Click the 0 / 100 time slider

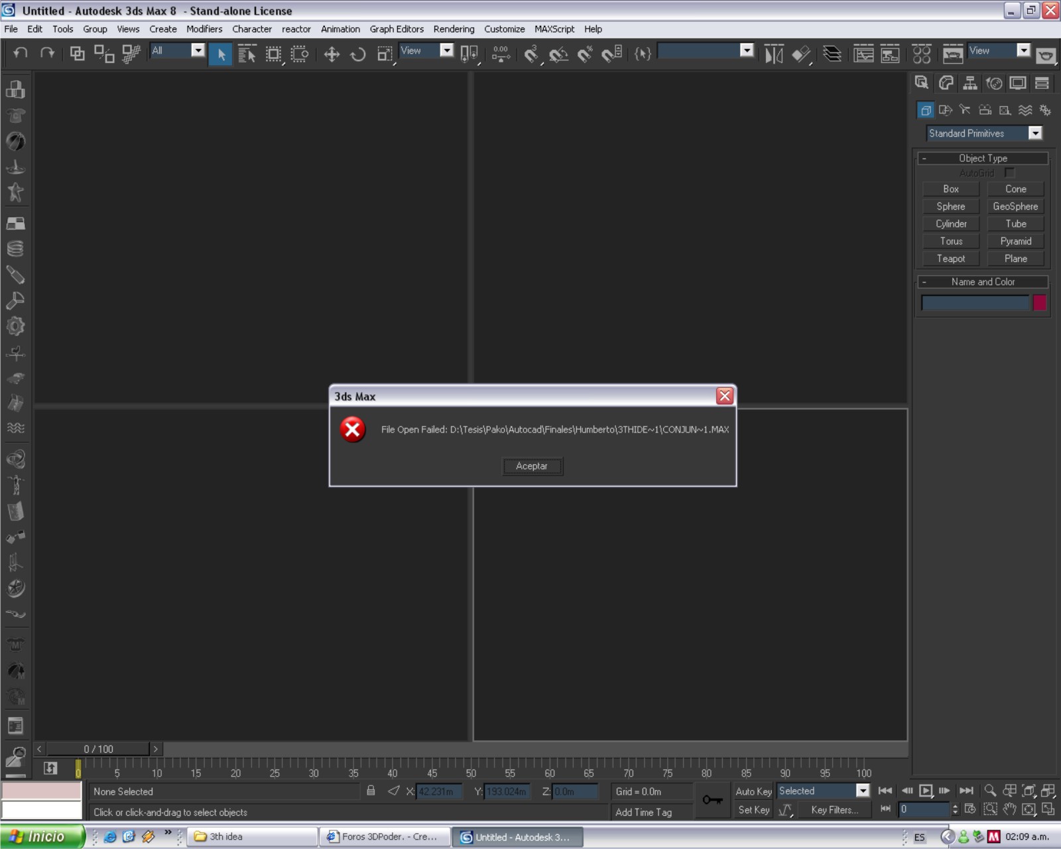coord(98,749)
